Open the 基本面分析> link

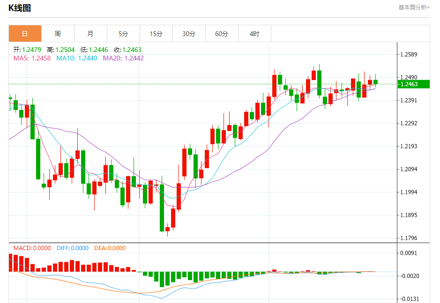tap(414, 7)
